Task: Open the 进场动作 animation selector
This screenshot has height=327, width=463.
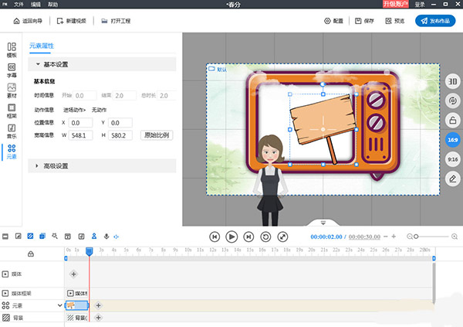Action: (74, 110)
